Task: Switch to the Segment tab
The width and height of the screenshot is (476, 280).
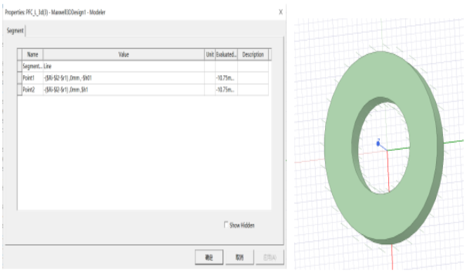Action: tap(15, 31)
